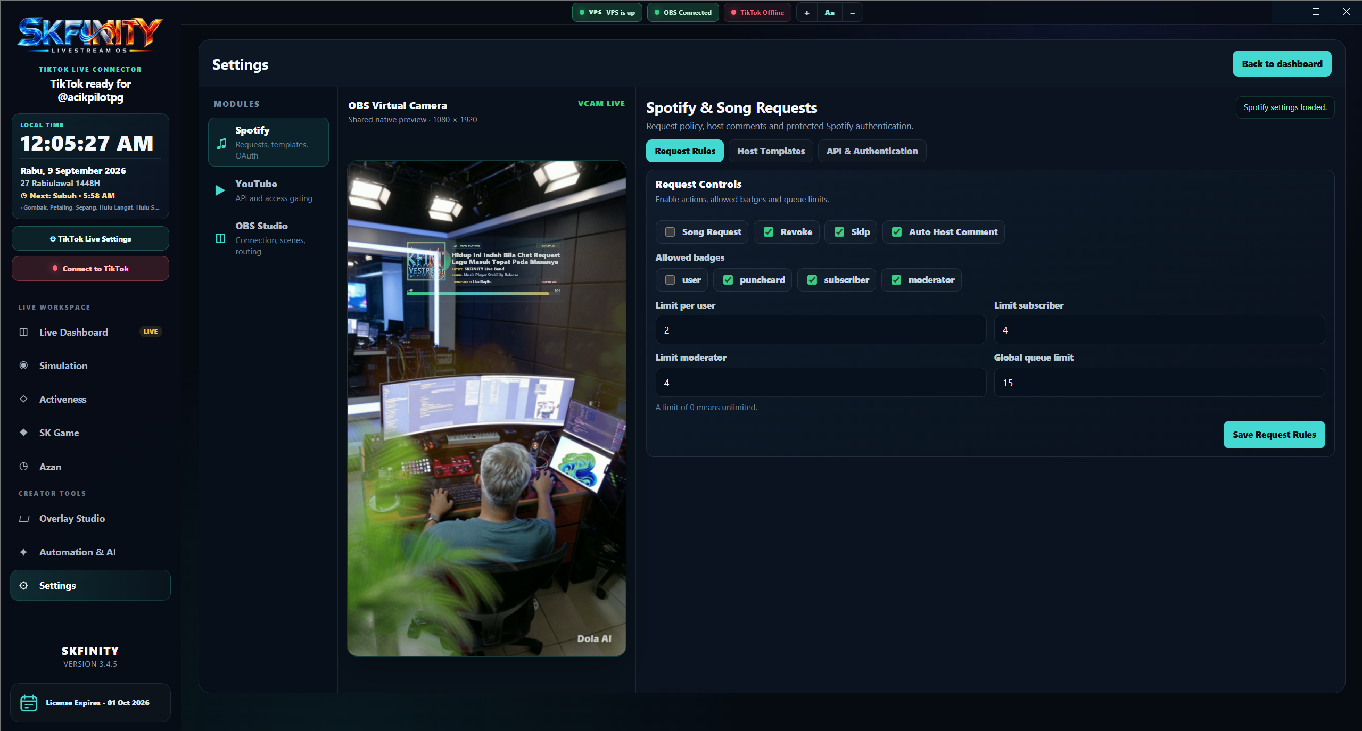Click the YouTube play triangle icon

click(x=220, y=190)
